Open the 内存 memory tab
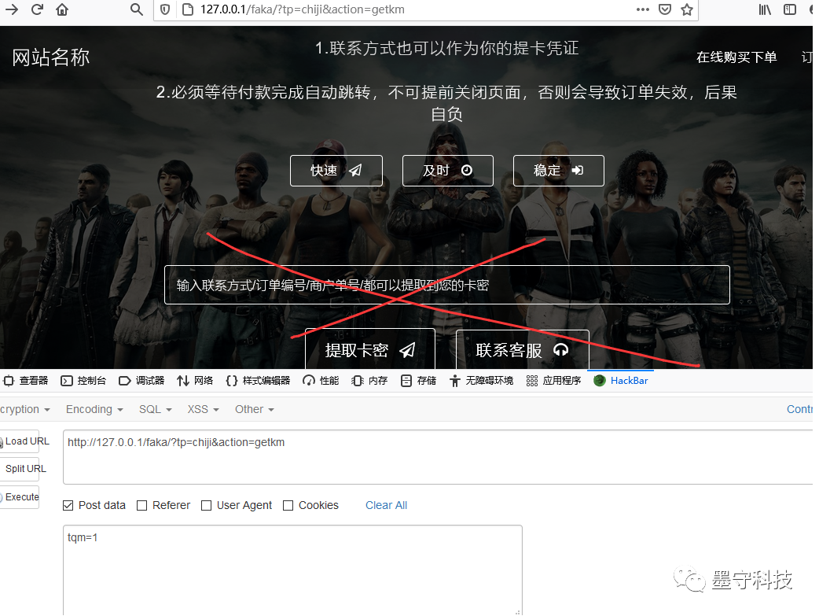The height and width of the screenshot is (616, 819). tap(369, 381)
